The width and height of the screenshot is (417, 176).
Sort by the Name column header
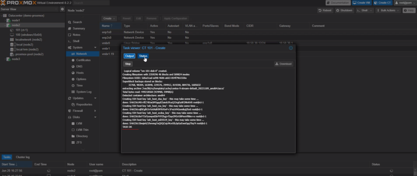111,26
